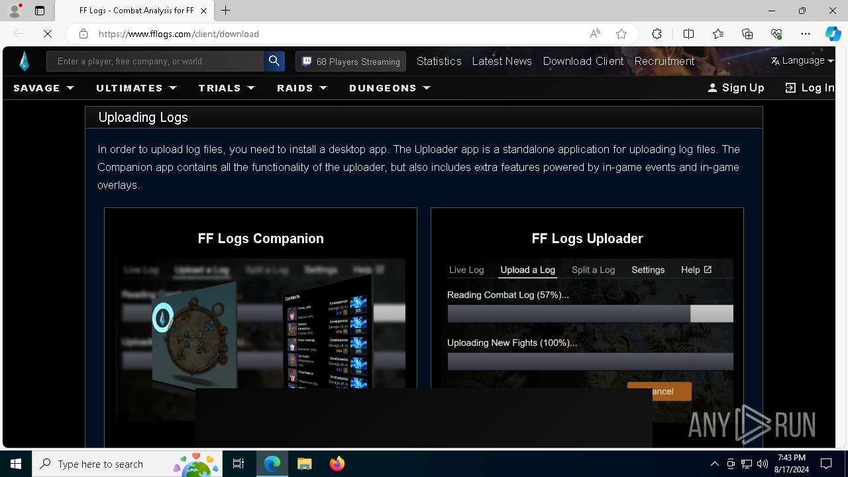848x477 pixels.
Task: Open Browser essentials heart icon
Action: click(776, 34)
